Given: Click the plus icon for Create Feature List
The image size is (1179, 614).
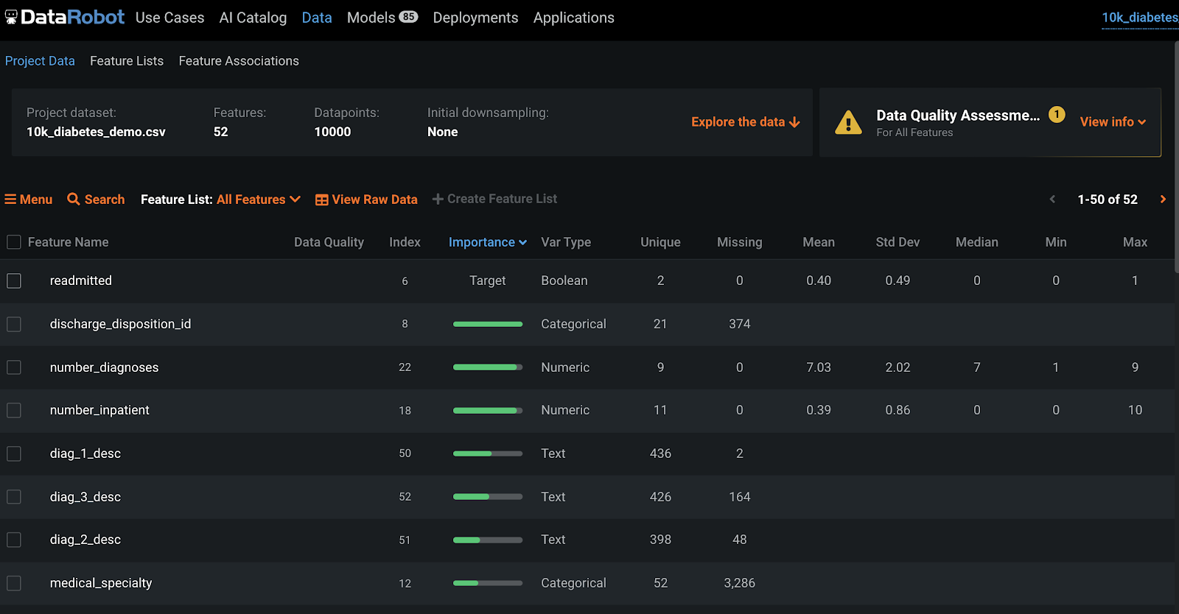Looking at the screenshot, I should [x=438, y=200].
